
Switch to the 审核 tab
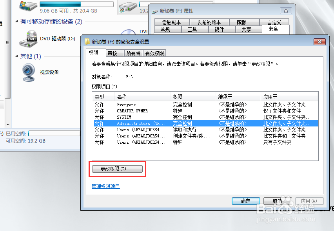115,53
